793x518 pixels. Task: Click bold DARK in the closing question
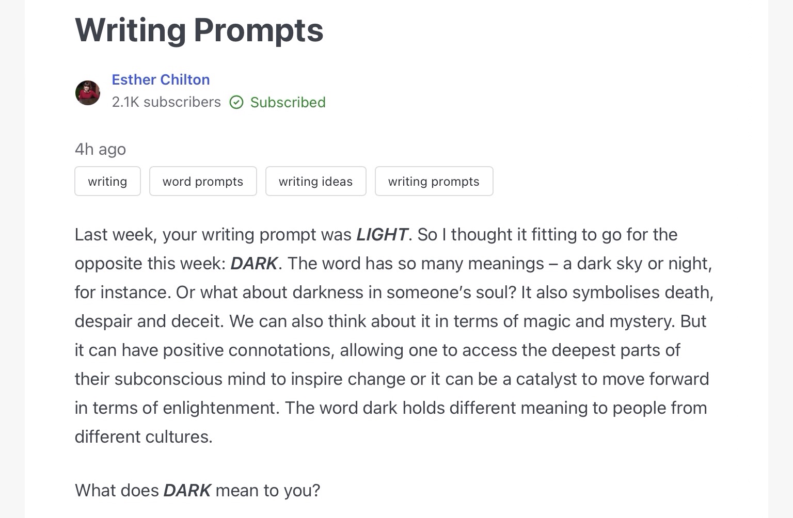point(187,490)
